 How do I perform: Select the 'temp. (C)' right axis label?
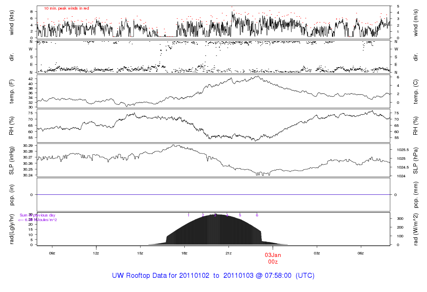point(416,91)
